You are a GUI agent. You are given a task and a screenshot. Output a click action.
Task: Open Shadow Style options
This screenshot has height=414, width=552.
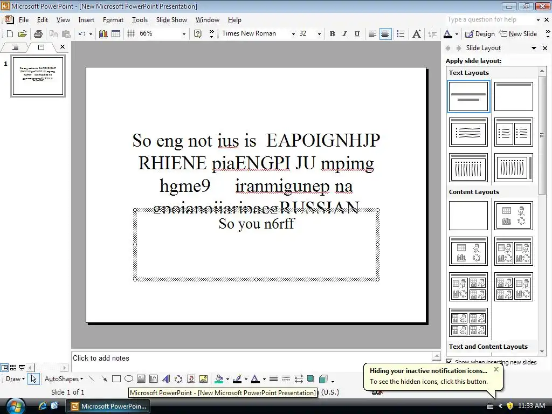(x=310, y=379)
